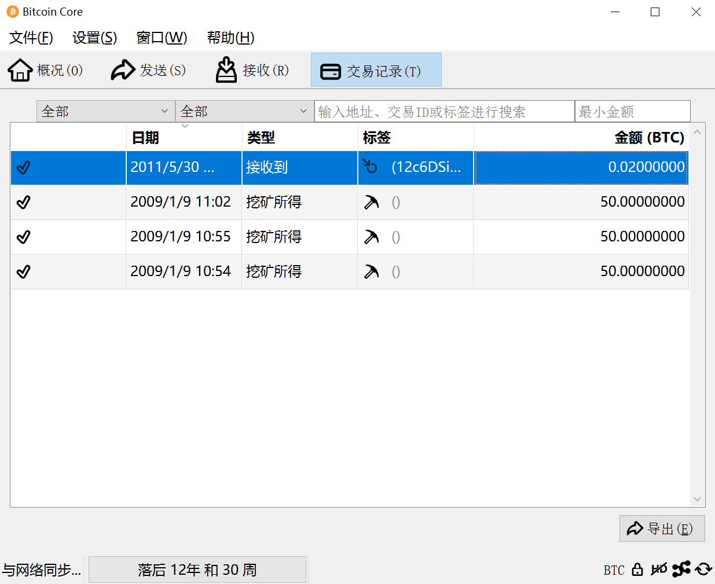Click the Bitcoin Core logo in title bar
The height and width of the screenshot is (584, 715).
(12, 12)
